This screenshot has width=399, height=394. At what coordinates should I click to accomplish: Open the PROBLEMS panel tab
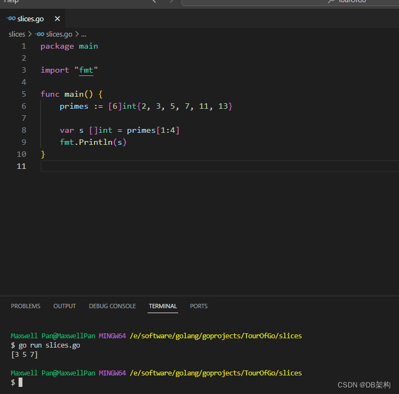[26, 306]
